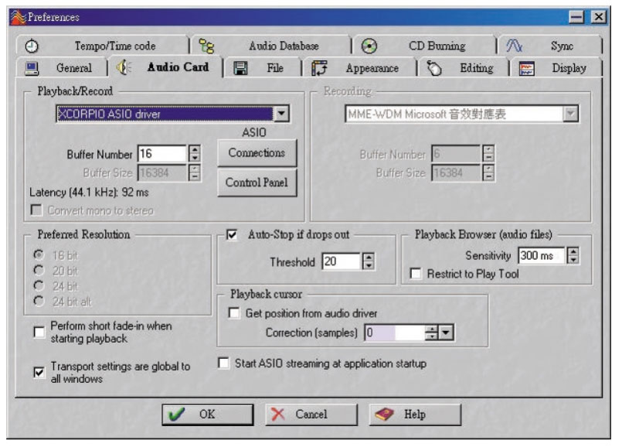Click the clock icon on Tempo/Time code tab

pyautogui.click(x=32, y=46)
